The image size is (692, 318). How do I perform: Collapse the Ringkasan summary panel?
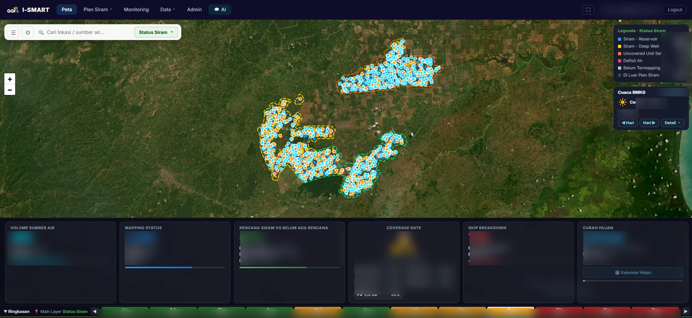point(17,312)
